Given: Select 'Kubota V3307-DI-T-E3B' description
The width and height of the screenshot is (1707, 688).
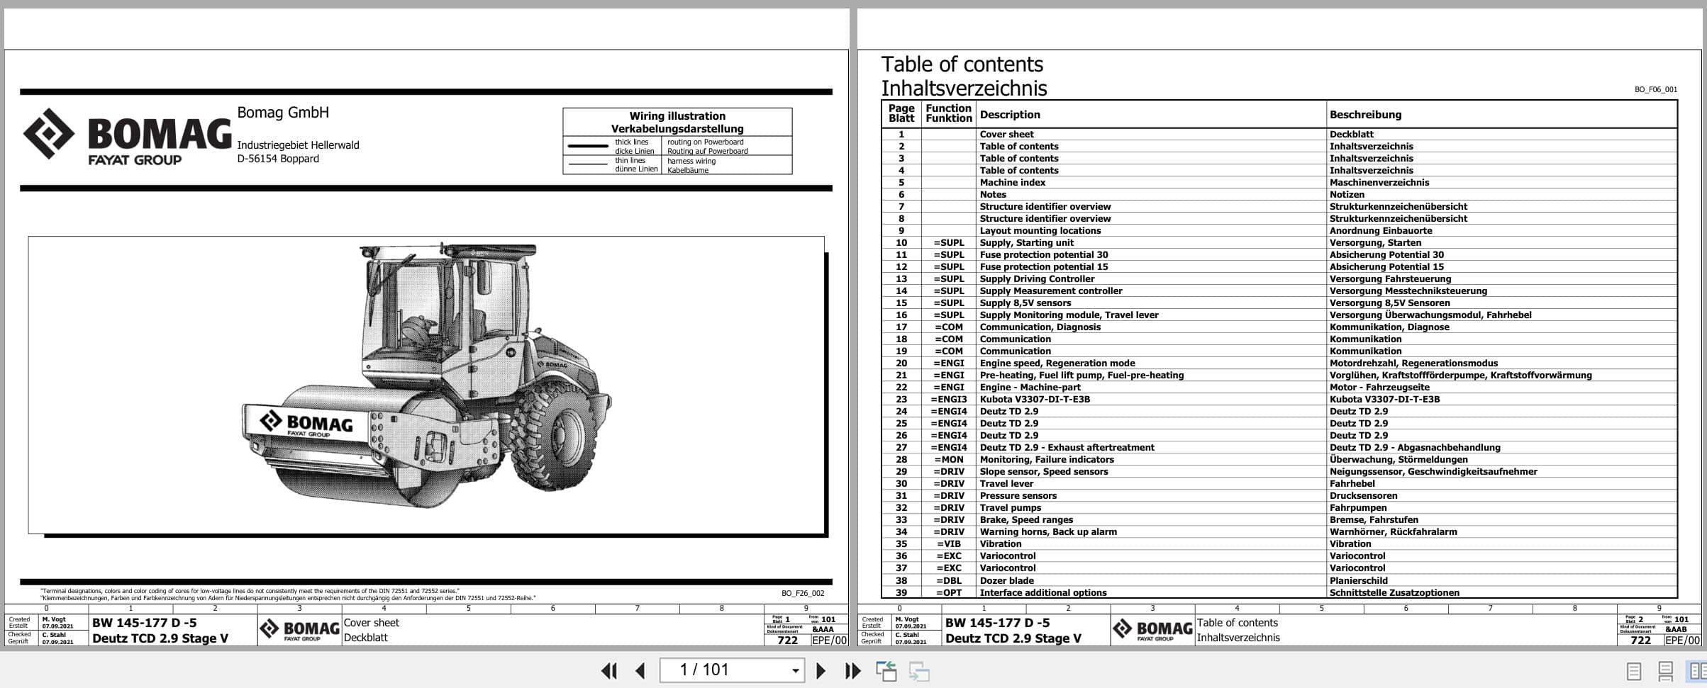Looking at the screenshot, I should point(1035,399).
